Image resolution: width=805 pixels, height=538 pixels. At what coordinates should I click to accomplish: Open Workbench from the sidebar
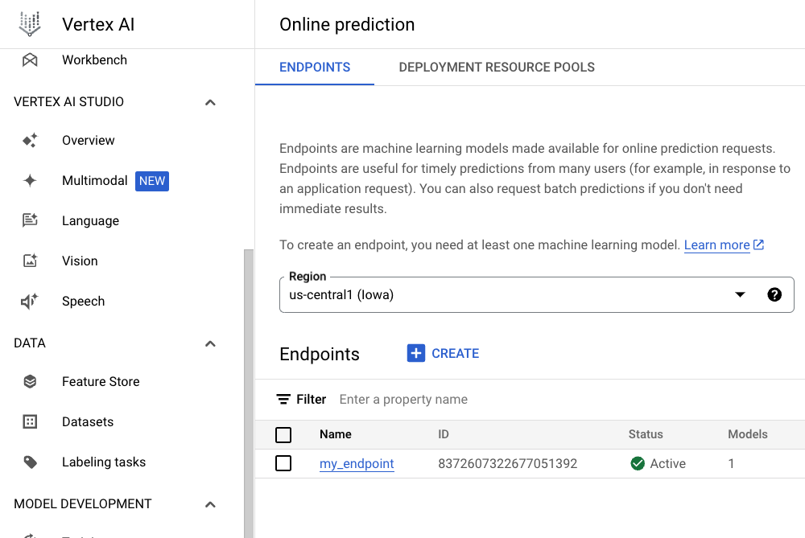pyautogui.click(x=94, y=60)
